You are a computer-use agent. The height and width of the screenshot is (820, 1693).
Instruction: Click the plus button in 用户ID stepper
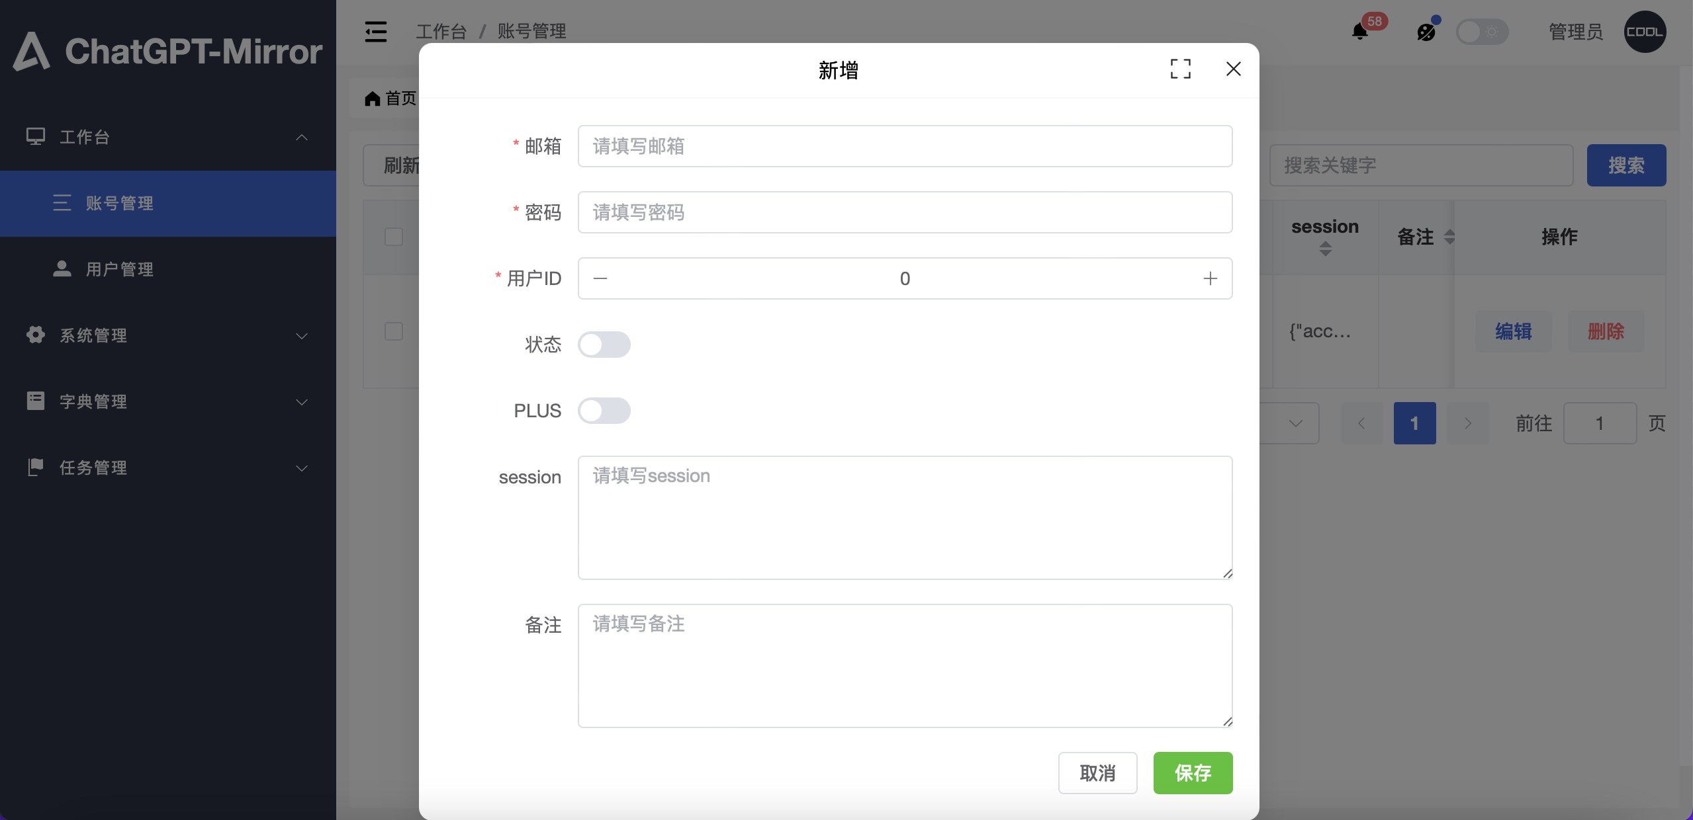pyautogui.click(x=1210, y=278)
